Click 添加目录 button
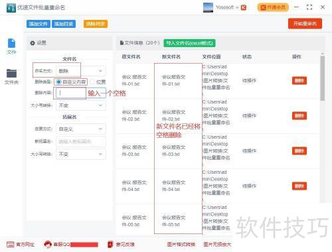Screen dimensions: 332x252 [64, 24]
